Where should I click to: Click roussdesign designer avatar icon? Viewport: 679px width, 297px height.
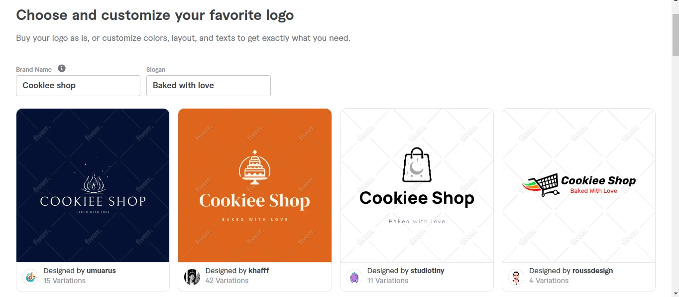[x=516, y=277]
